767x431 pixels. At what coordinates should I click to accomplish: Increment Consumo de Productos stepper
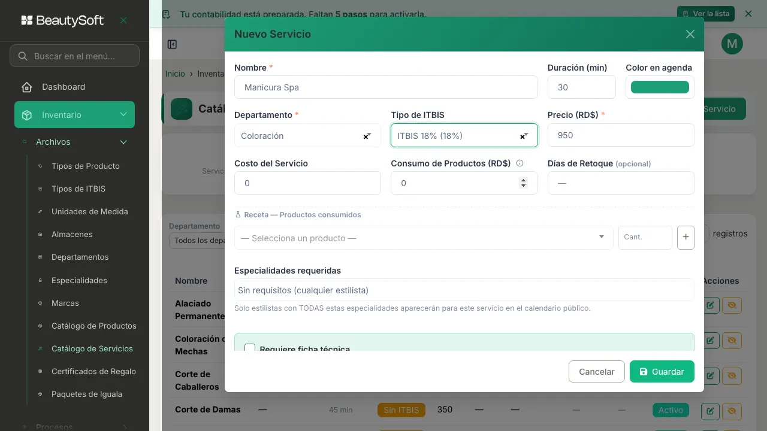[523, 180]
